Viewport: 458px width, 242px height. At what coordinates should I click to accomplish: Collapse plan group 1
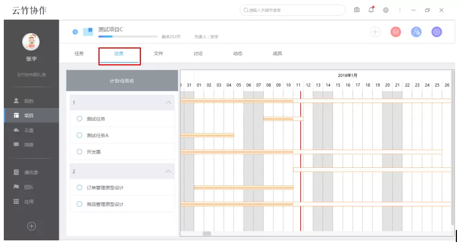click(x=168, y=102)
